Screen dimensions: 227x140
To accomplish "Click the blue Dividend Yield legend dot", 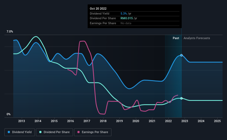I will [9, 132].
